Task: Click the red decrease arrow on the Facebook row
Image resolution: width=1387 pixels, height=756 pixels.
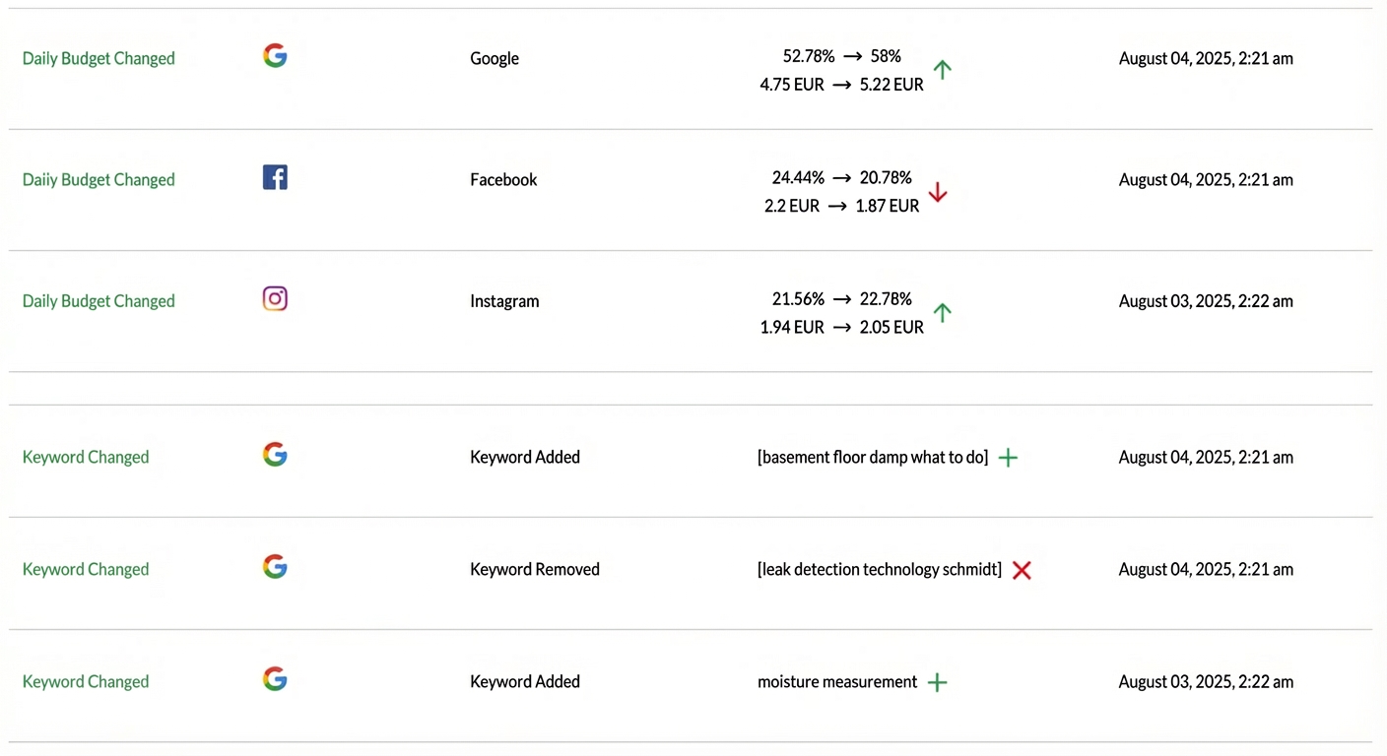Action: coord(938,193)
